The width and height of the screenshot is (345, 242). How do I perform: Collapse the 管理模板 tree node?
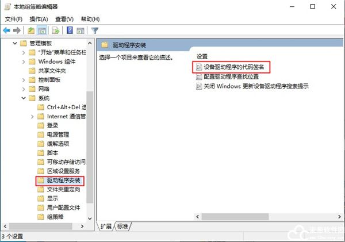15,43
